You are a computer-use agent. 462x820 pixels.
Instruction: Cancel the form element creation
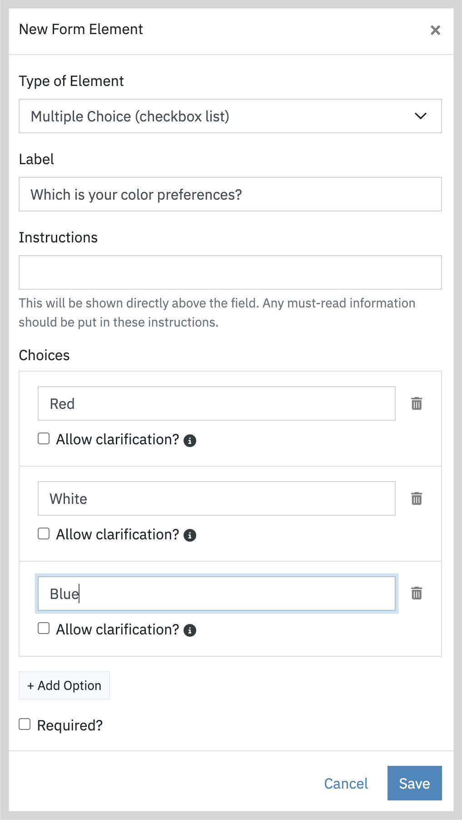[x=346, y=783]
